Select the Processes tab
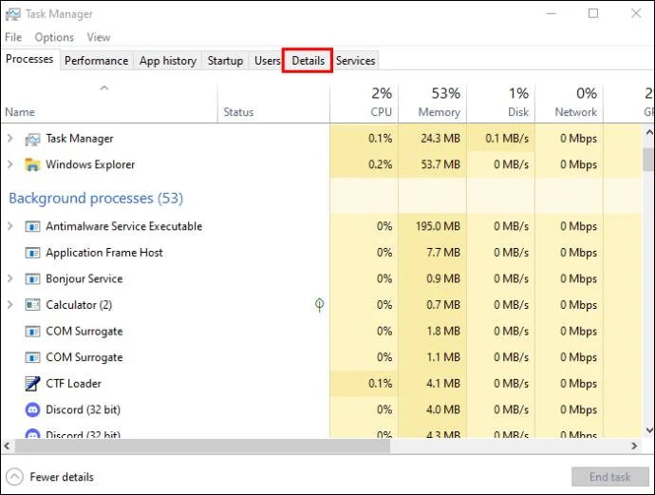The height and width of the screenshot is (495, 655). tap(29, 59)
